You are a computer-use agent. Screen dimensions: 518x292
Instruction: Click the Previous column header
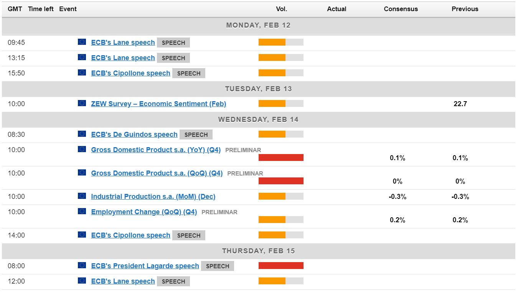(x=465, y=9)
